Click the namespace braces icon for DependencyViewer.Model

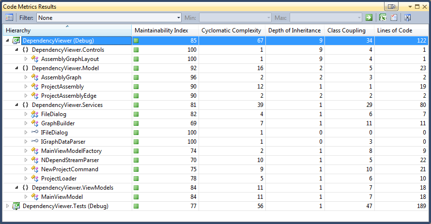(x=26, y=68)
